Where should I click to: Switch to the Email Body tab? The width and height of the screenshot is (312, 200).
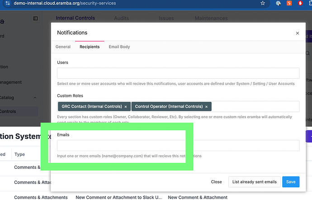[x=119, y=47]
